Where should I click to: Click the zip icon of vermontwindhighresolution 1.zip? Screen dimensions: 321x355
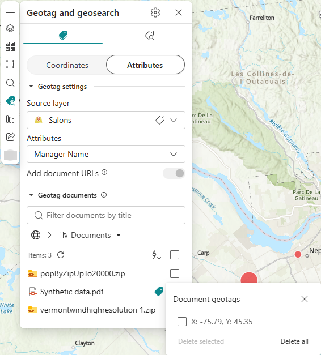(33, 310)
